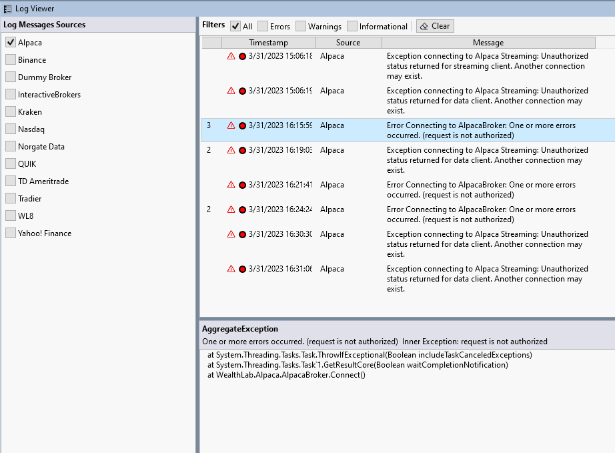Screen dimensions: 615x453
Task: Click warning triangle icon on 16:31:06 row
Action: coord(231,269)
